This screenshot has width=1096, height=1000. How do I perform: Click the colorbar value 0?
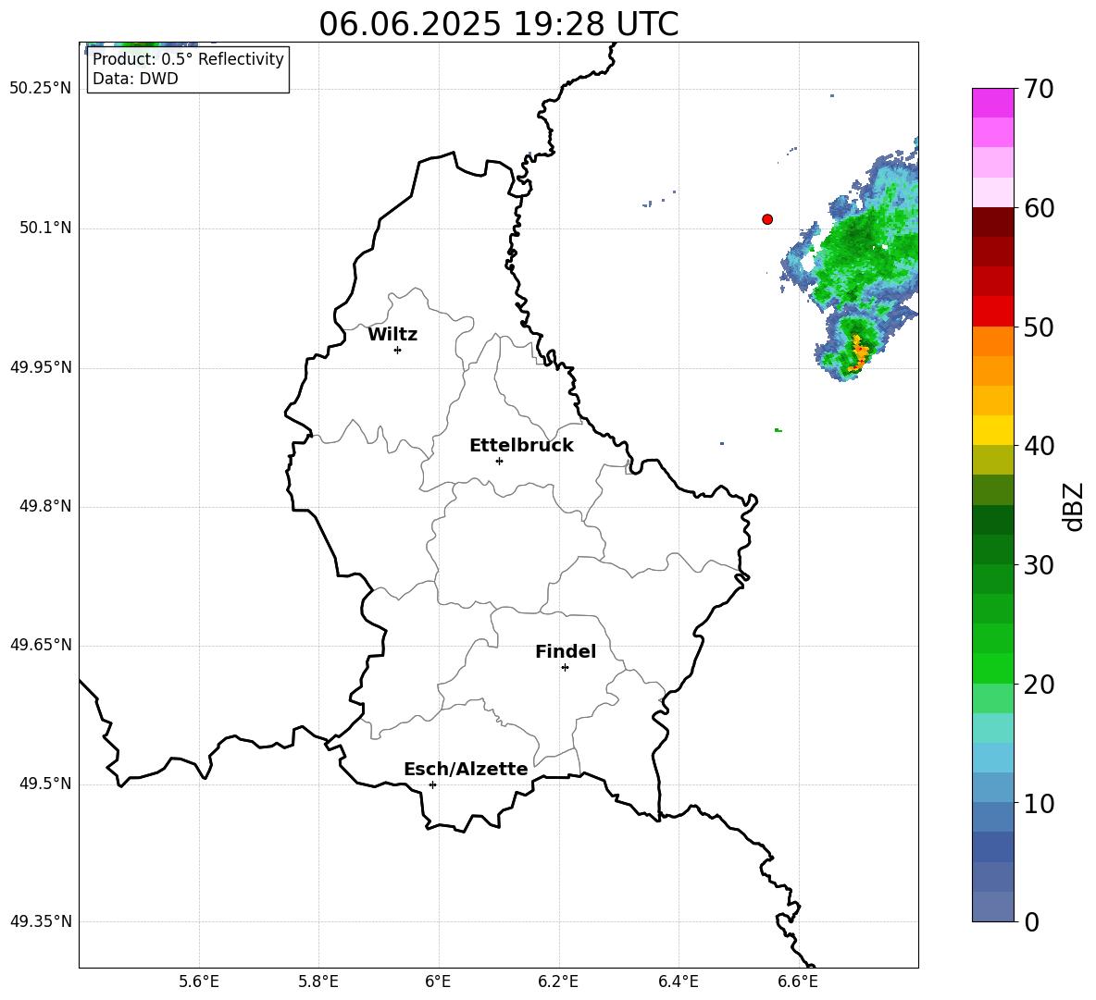coord(1031,921)
